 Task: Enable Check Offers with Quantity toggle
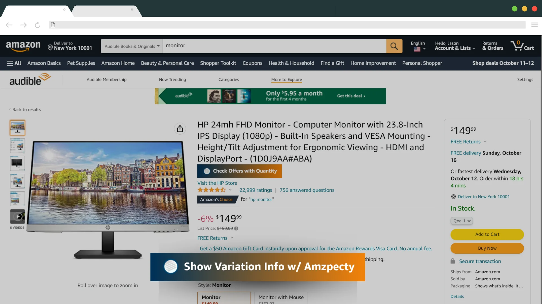pyautogui.click(x=207, y=171)
